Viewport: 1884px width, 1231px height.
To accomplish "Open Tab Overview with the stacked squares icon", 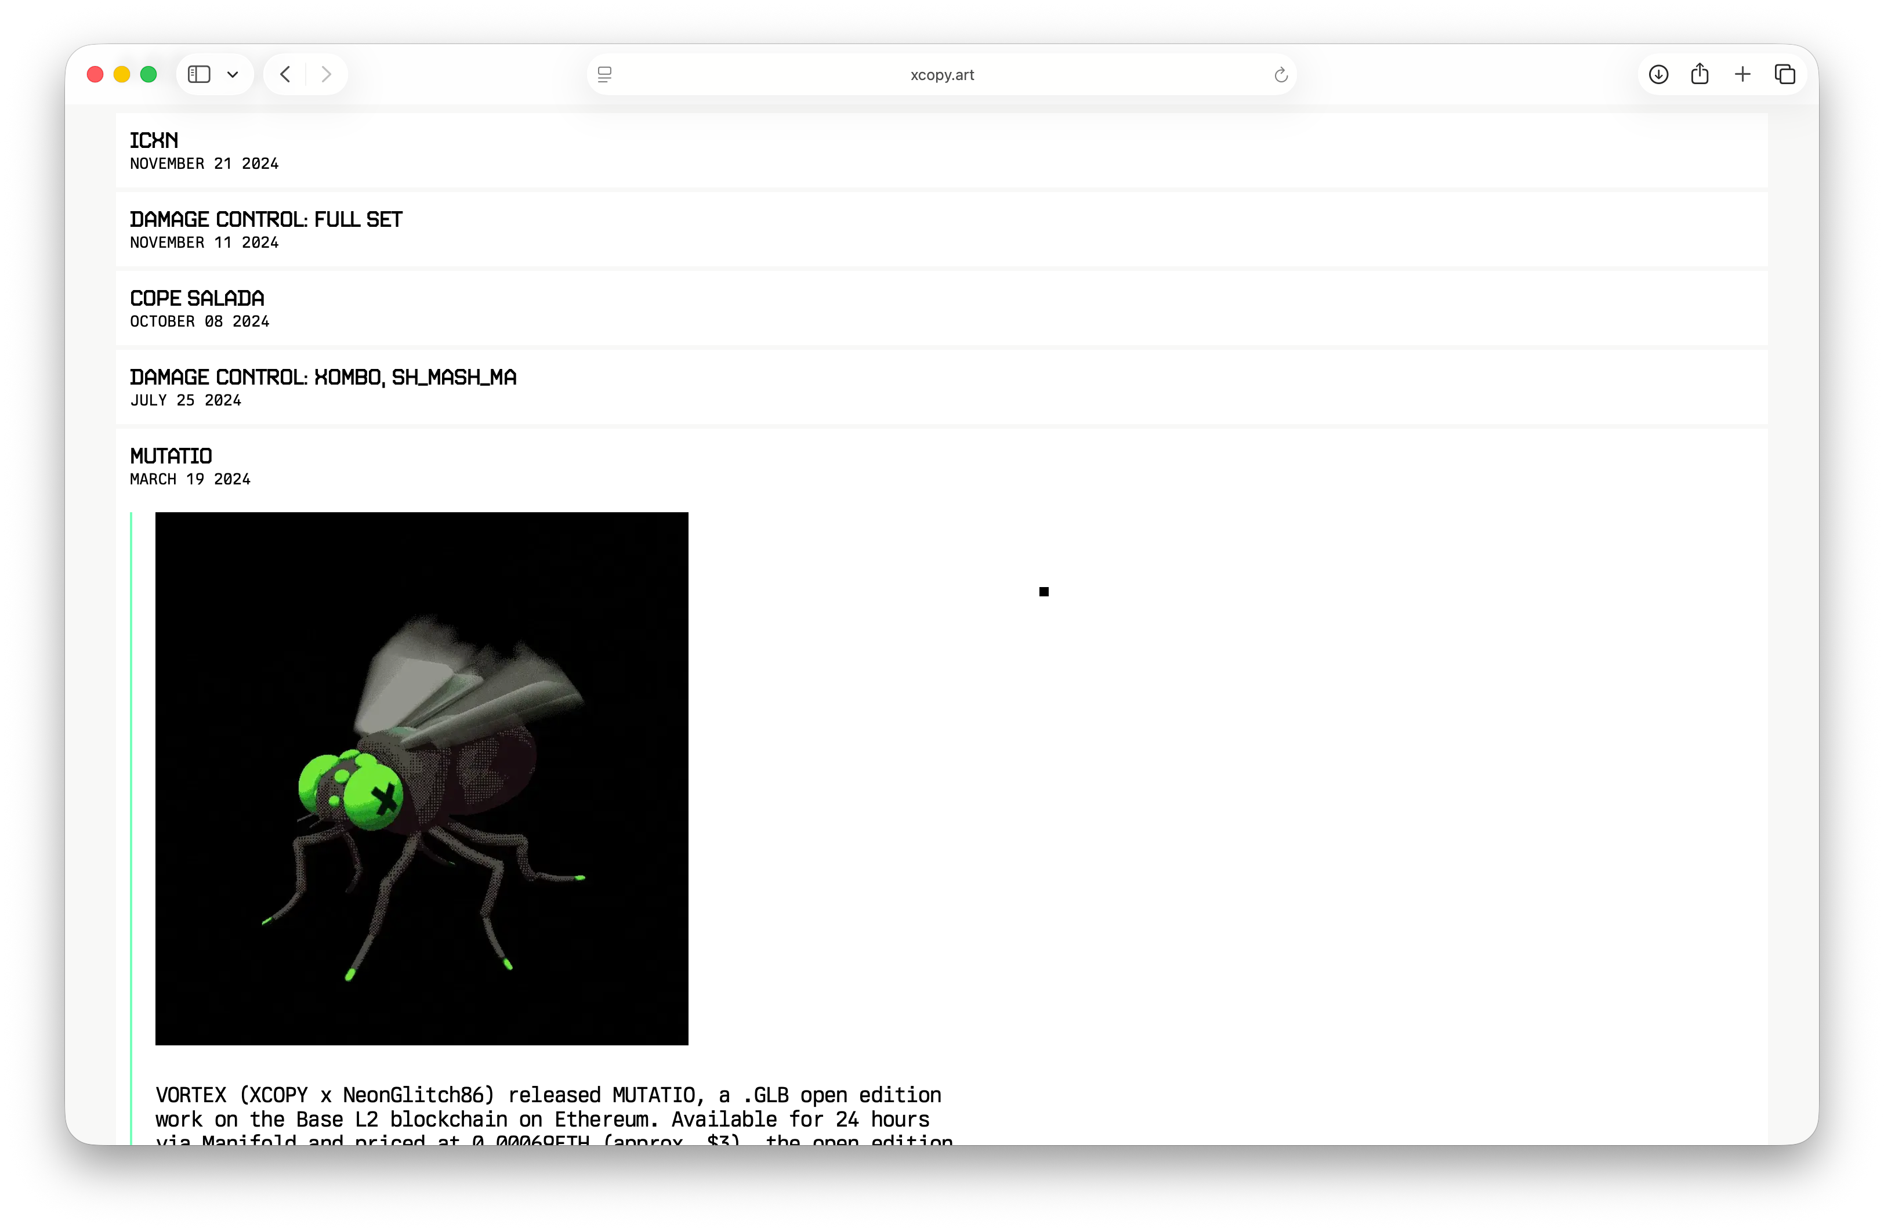I will click(x=1785, y=74).
